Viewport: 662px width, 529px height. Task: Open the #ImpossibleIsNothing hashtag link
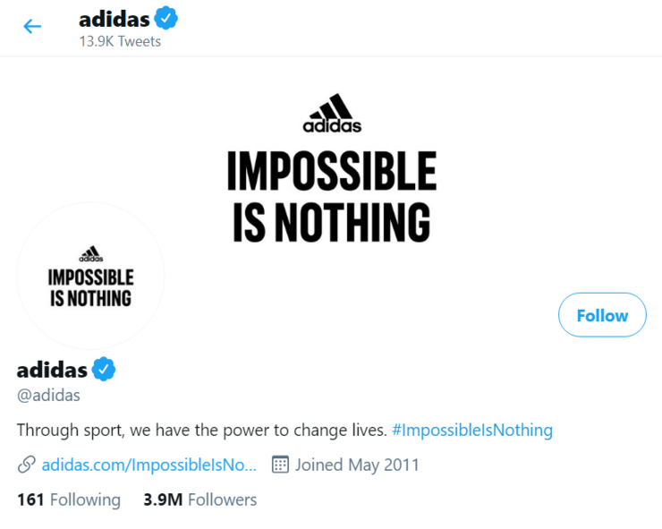tap(471, 430)
